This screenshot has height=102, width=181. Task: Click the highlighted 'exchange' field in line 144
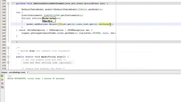[x=104, y=24]
